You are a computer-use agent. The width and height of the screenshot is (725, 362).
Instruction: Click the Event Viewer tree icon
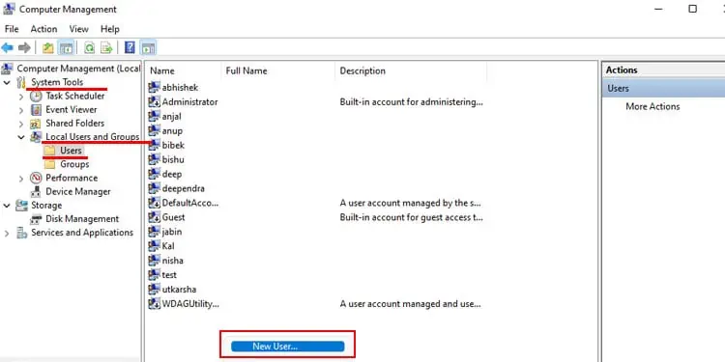click(x=36, y=110)
